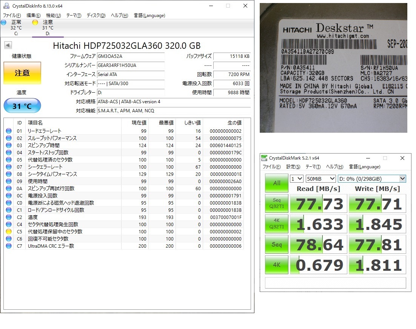Select the C: drive tab showing 正常 32 °C
Image resolution: width=416 pixels, height=329 pixels.
click(16, 28)
